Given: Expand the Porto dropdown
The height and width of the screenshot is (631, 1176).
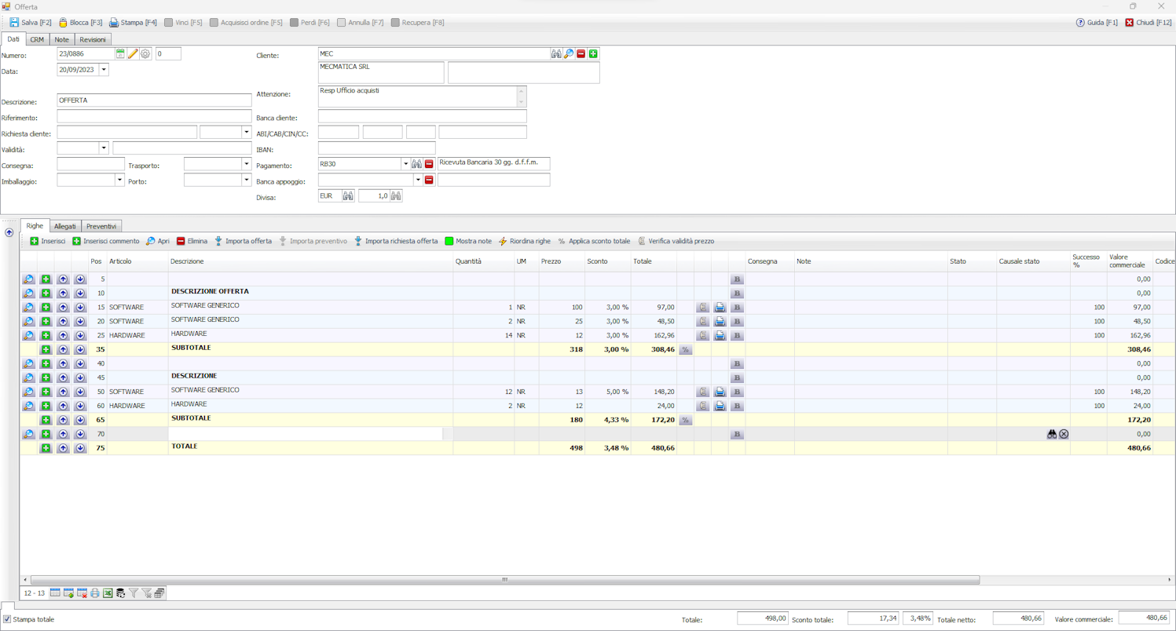Looking at the screenshot, I should click(246, 180).
